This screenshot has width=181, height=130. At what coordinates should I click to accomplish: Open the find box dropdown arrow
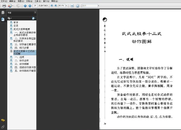click(98, 6)
